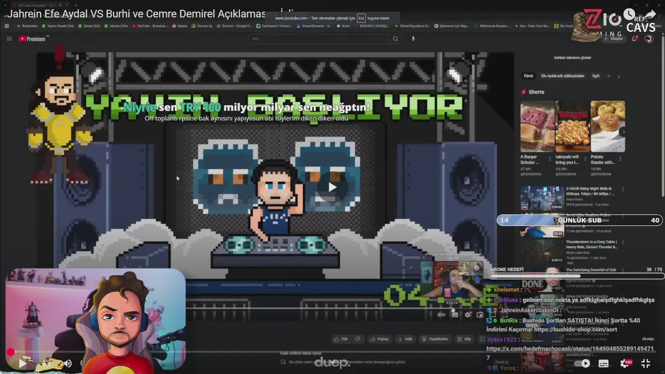665x374 pixels.
Task: Click the magnifier search button
Action: coord(395,38)
